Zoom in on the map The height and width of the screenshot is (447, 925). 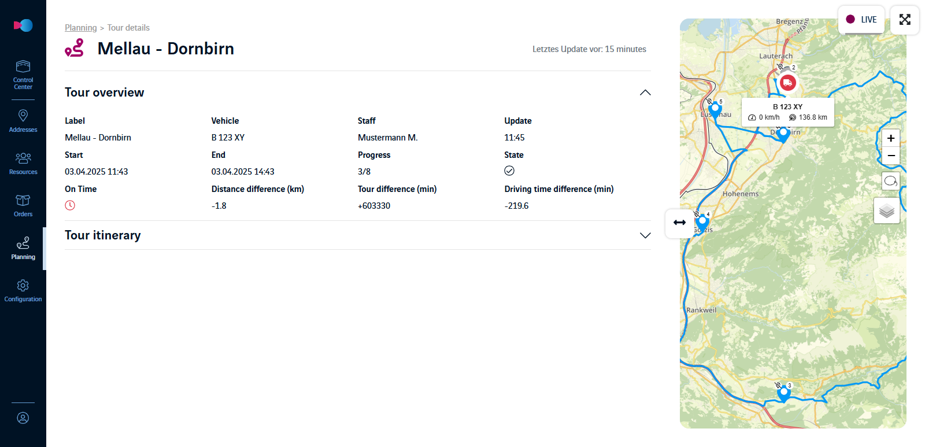(x=891, y=138)
